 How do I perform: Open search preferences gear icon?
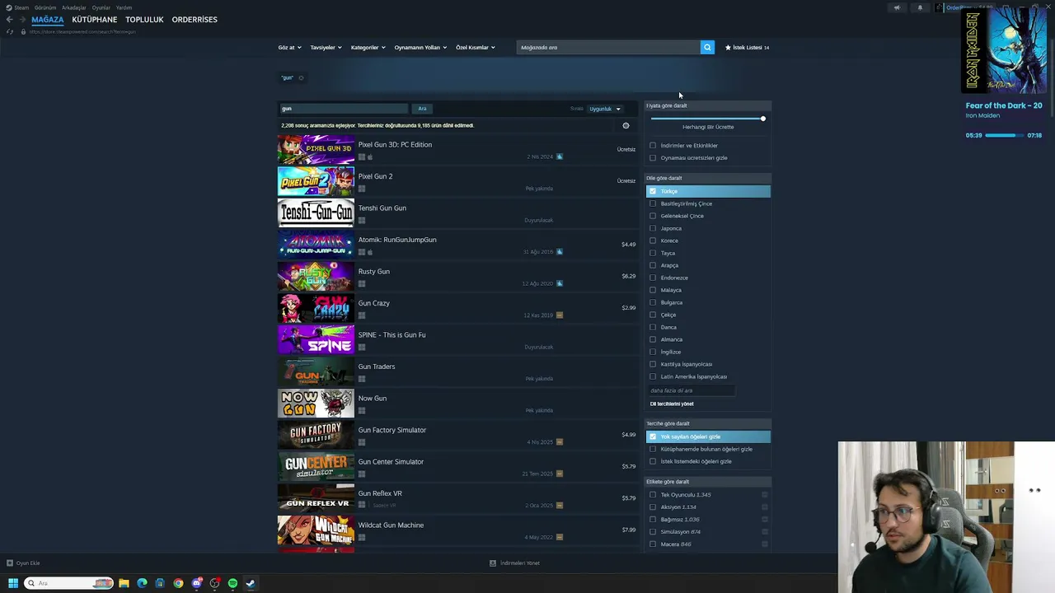[626, 126]
